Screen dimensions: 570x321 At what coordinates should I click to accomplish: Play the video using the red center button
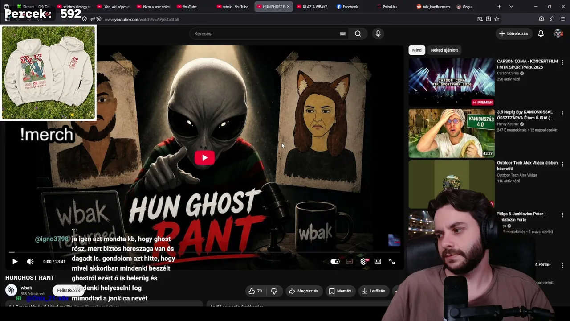point(205,157)
